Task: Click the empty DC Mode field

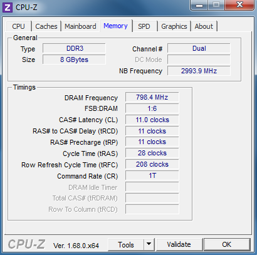Action: [x=199, y=60]
